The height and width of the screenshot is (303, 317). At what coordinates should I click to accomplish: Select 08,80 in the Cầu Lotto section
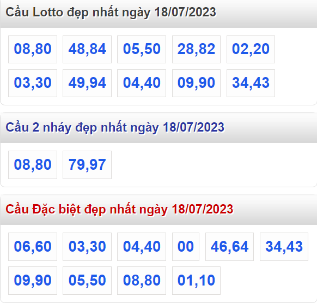[x=33, y=49]
